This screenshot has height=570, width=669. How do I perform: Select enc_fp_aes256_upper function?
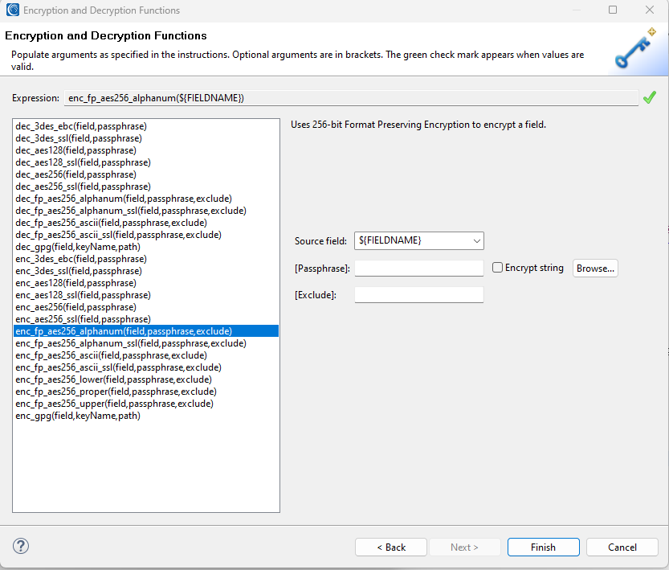(114, 404)
